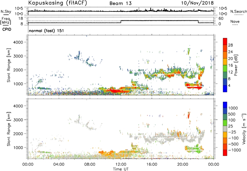
Task: Click the 'Nave' legend label
Action: click(x=235, y=21)
